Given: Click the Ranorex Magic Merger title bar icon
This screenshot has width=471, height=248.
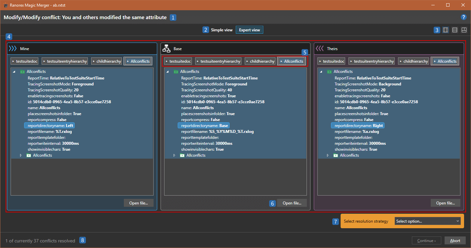Looking at the screenshot, I should click(x=6, y=5).
